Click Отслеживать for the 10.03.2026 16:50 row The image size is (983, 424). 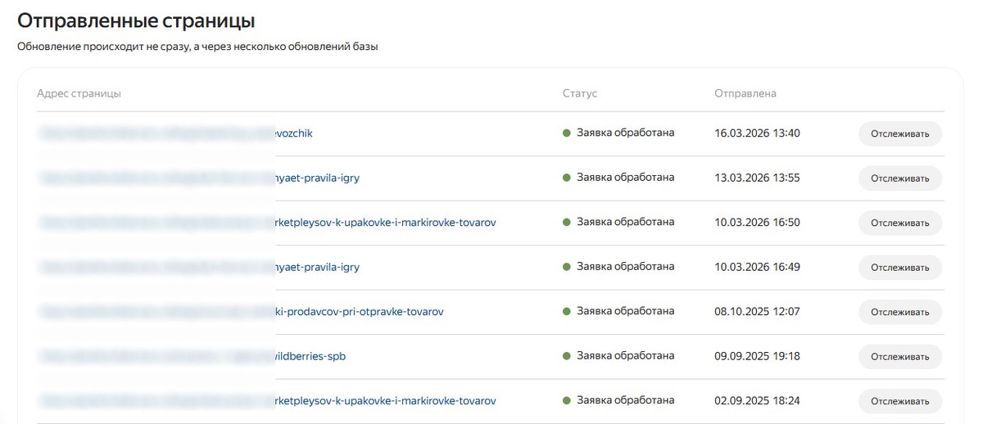(x=900, y=223)
